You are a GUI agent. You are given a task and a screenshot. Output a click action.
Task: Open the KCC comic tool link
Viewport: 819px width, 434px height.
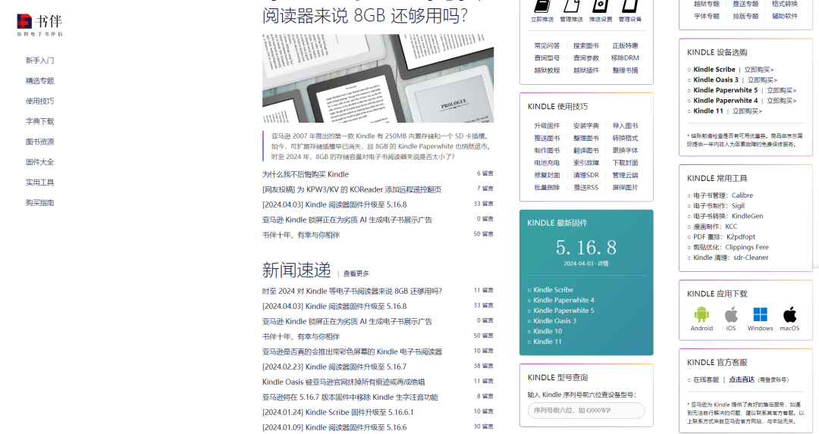pos(731,226)
